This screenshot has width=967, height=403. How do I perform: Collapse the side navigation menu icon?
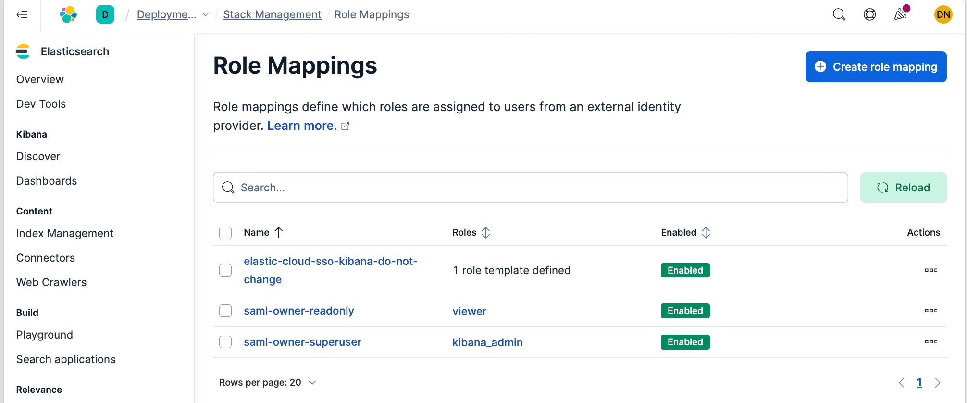click(x=22, y=14)
